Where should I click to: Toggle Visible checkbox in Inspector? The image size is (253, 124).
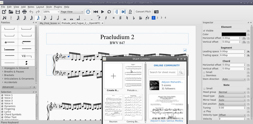point(204,31)
